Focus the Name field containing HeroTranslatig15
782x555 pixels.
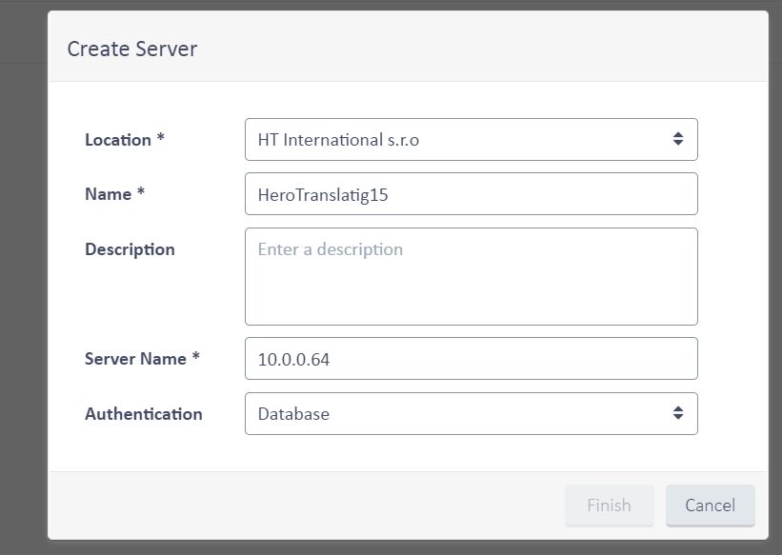(471, 194)
